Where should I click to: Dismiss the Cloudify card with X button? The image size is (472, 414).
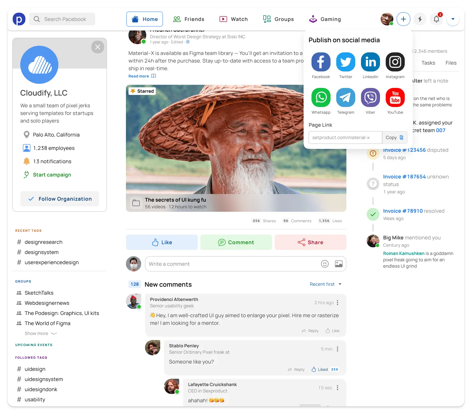98,47
